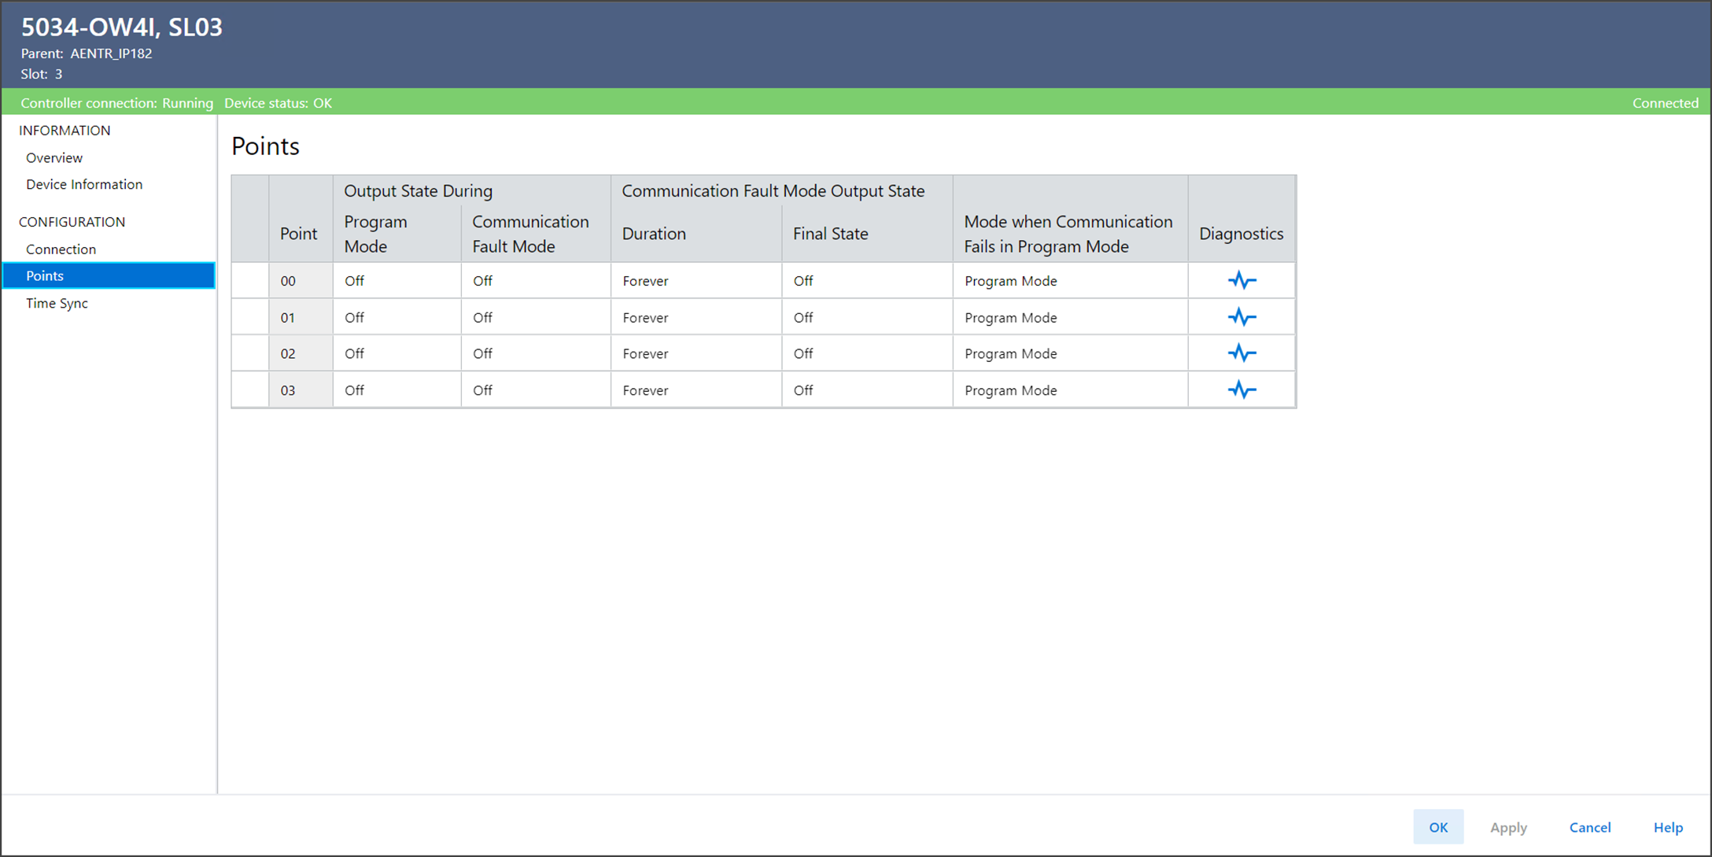The image size is (1712, 857).
Task: Go to the Device Information page
Action: point(84,184)
